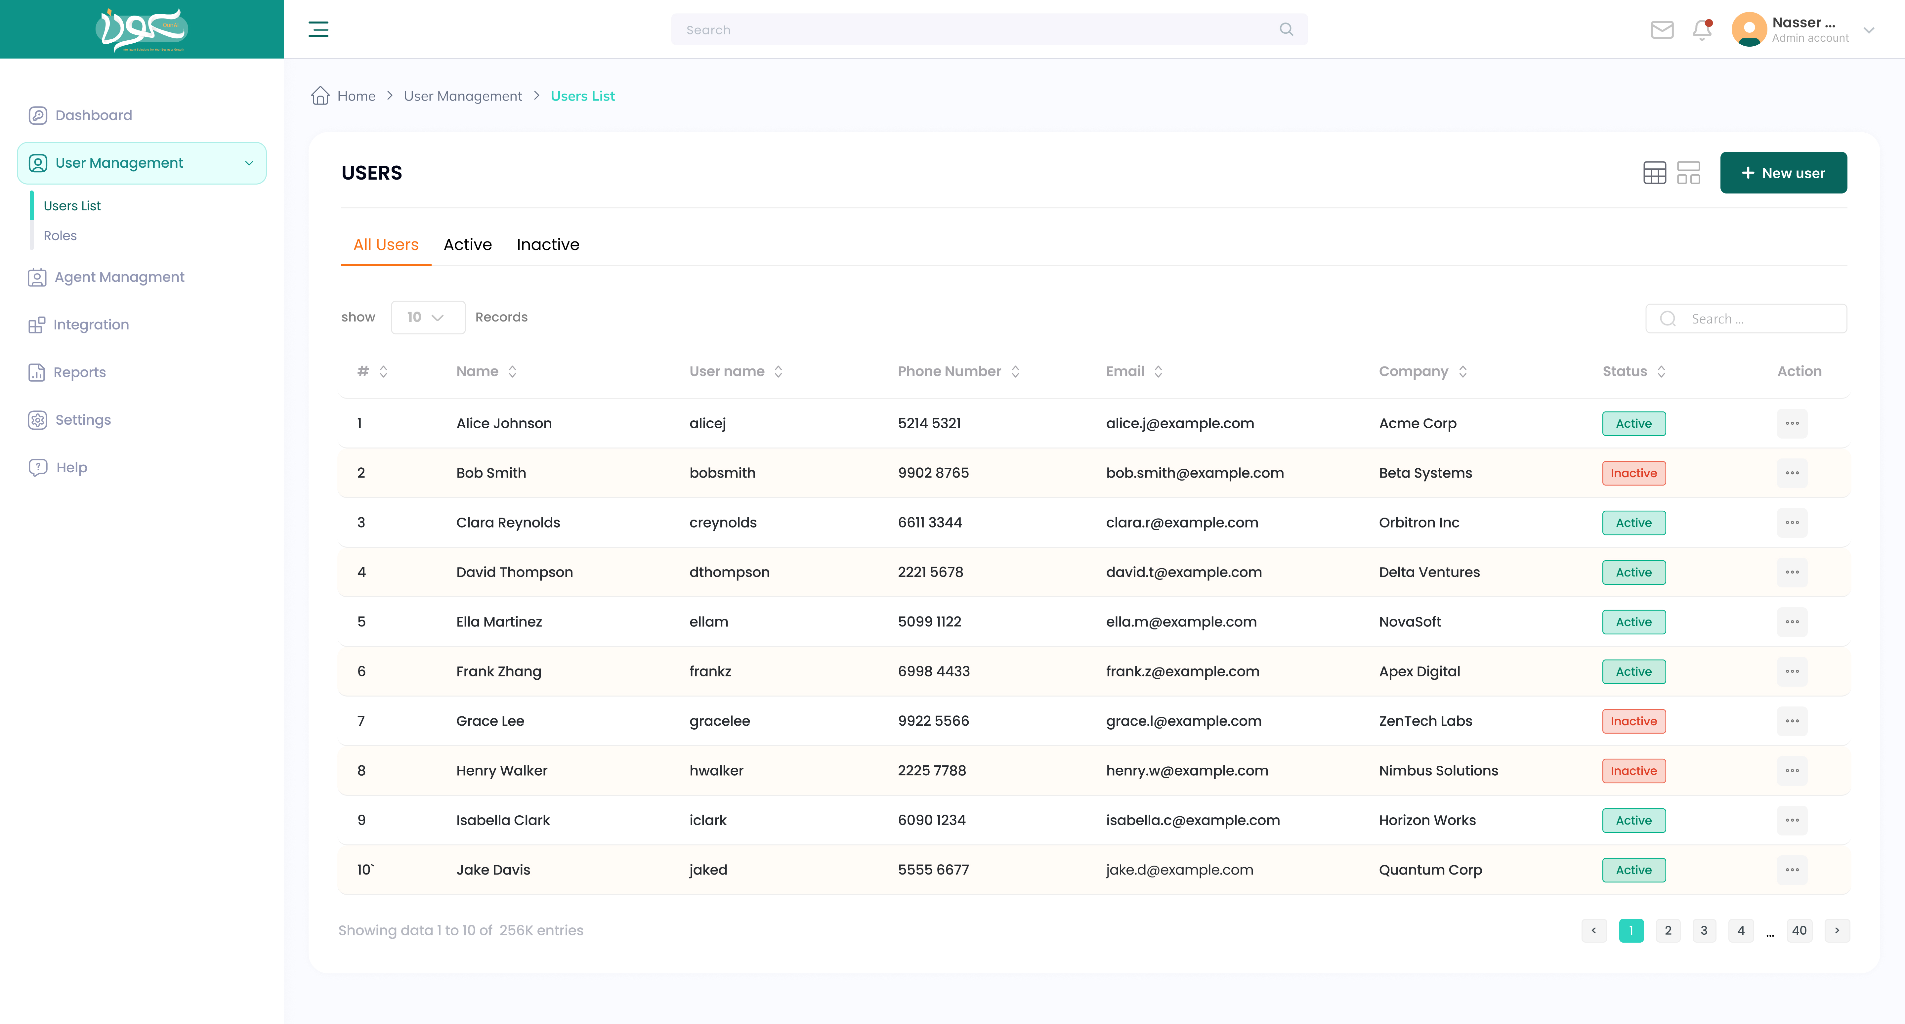Sort table by Status column
Viewport: 1905px width, 1024px height.
click(1662, 372)
